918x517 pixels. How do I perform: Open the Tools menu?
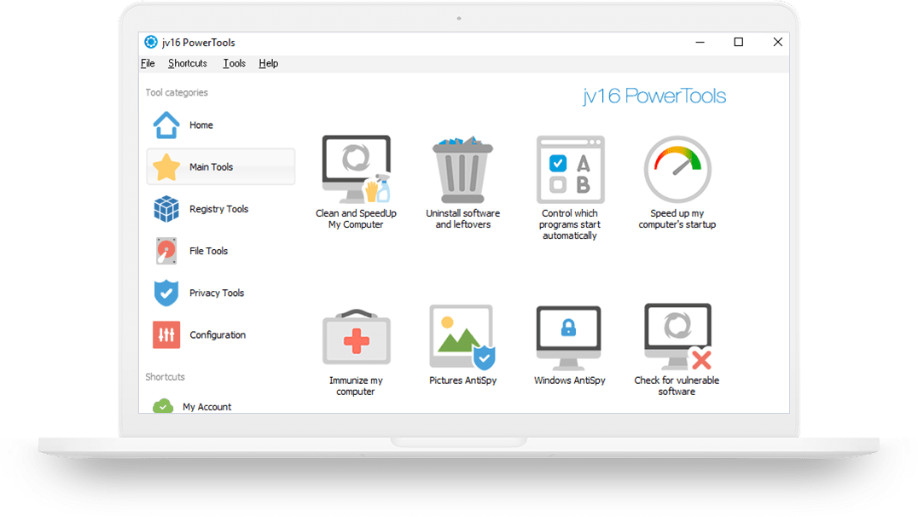click(x=234, y=63)
